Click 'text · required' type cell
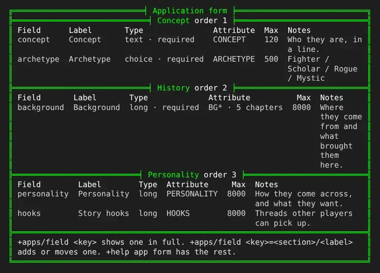Viewport: 380px width, 273px height. pos(159,40)
